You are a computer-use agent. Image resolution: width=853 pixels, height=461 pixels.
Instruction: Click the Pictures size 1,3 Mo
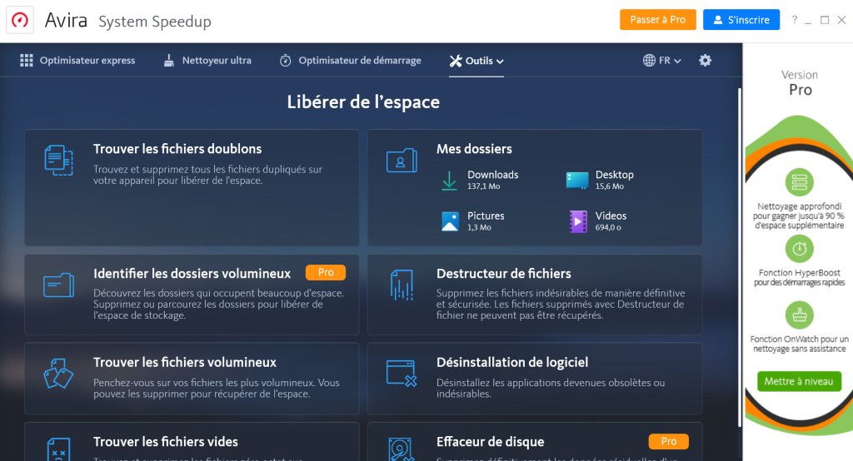(x=479, y=228)
